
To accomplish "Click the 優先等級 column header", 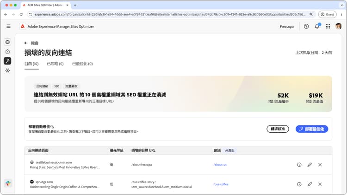I will [x=117, y=150].
